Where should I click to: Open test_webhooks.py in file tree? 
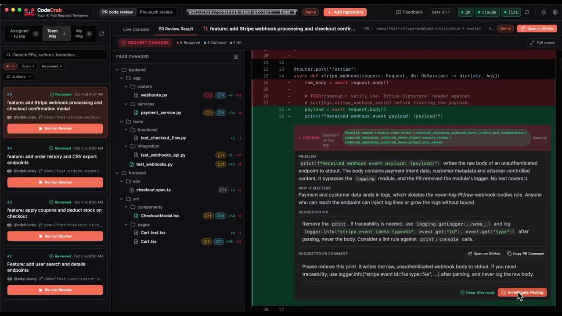tap(154, 164)
